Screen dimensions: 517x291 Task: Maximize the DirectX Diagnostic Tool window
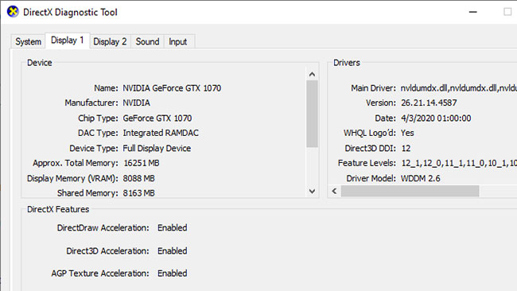(x=507, y=12)
